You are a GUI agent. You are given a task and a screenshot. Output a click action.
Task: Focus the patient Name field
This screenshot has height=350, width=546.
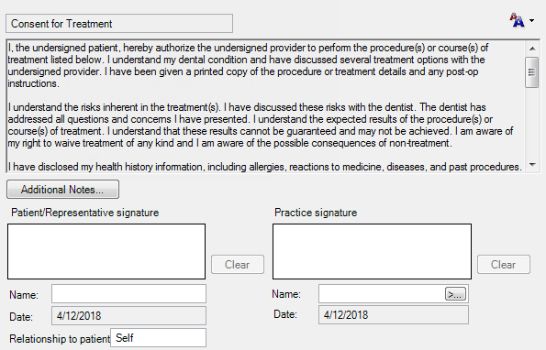point(128,294)
